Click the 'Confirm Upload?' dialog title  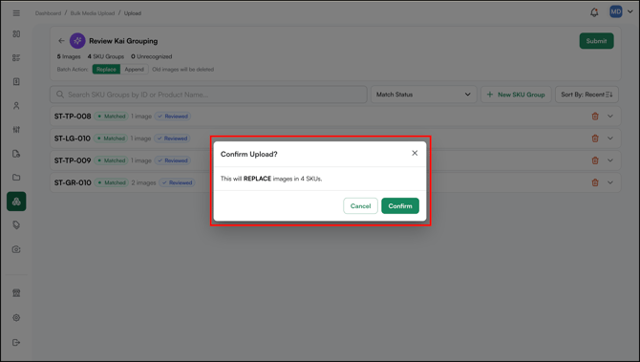pos(249,154)
